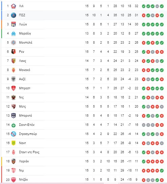Image resolution: width=167 pixels, height=184 pixels.
Task: Click the Λιλ club crest icon
Action: point(14,6)
